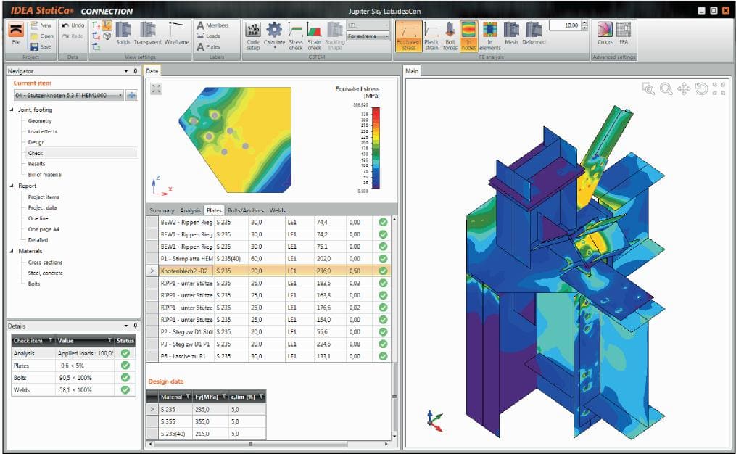Click pan icon in Main view
Image resolution: width=736 pixels, height=454 pixels.
click(x=684, y=88)
